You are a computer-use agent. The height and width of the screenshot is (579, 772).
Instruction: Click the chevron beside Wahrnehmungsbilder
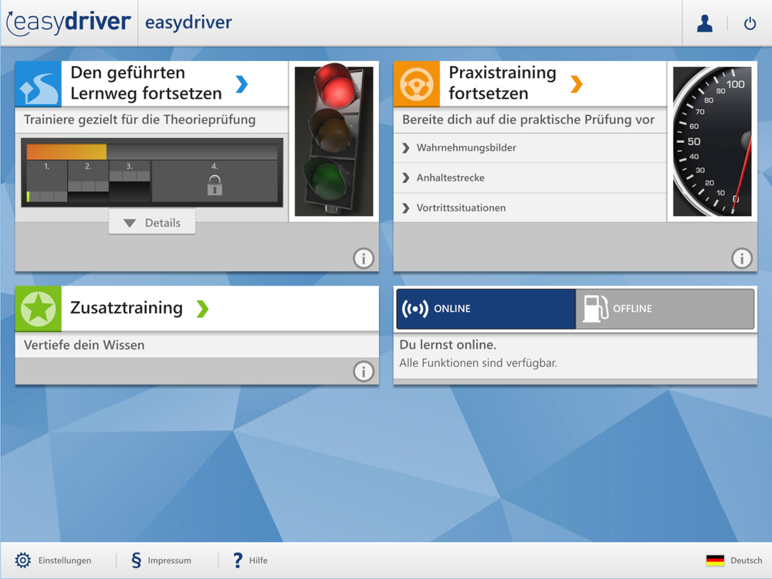click(406, 147)
